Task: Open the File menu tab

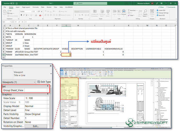Action: [x=5, y=7]
